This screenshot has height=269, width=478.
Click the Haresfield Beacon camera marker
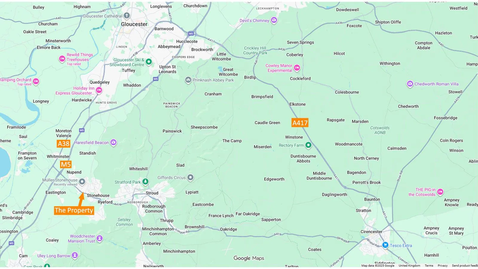114,143
